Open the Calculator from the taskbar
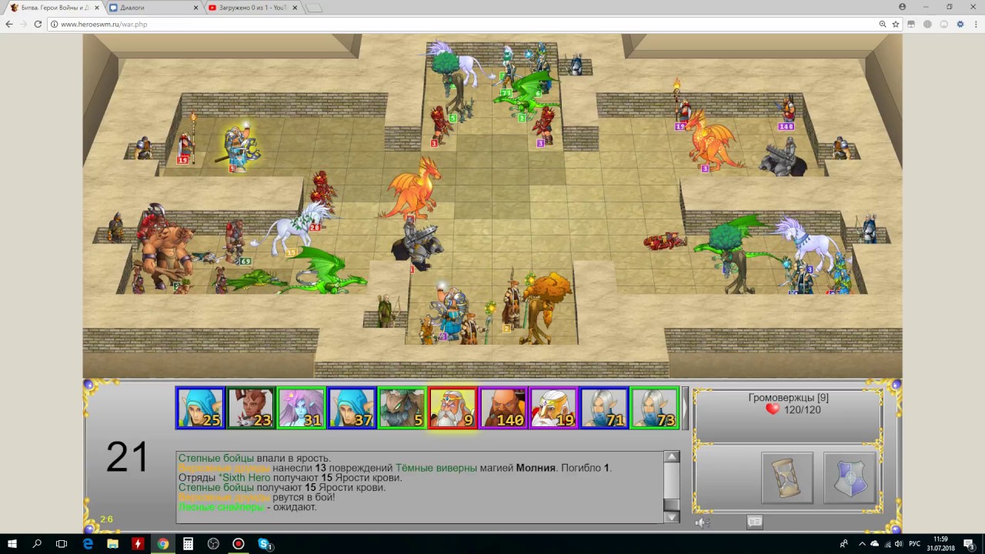 (188, 544)
